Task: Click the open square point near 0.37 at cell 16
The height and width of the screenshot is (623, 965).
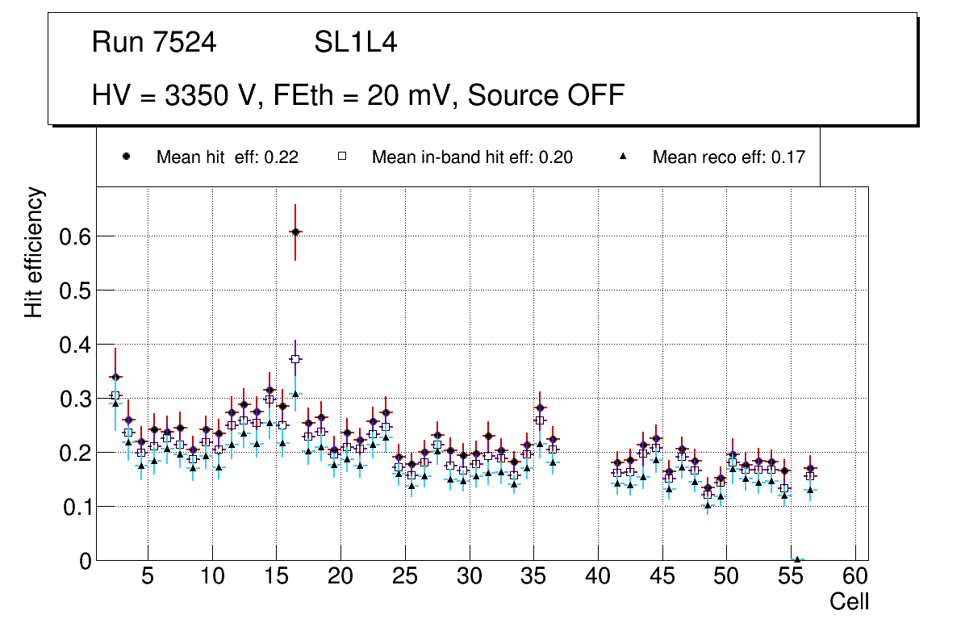Action: [295, 358]
